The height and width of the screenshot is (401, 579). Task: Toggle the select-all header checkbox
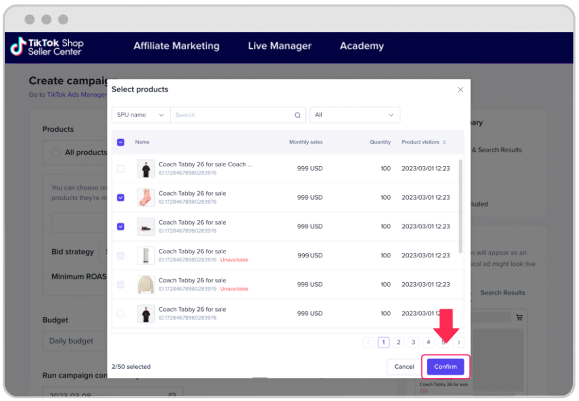121,142
